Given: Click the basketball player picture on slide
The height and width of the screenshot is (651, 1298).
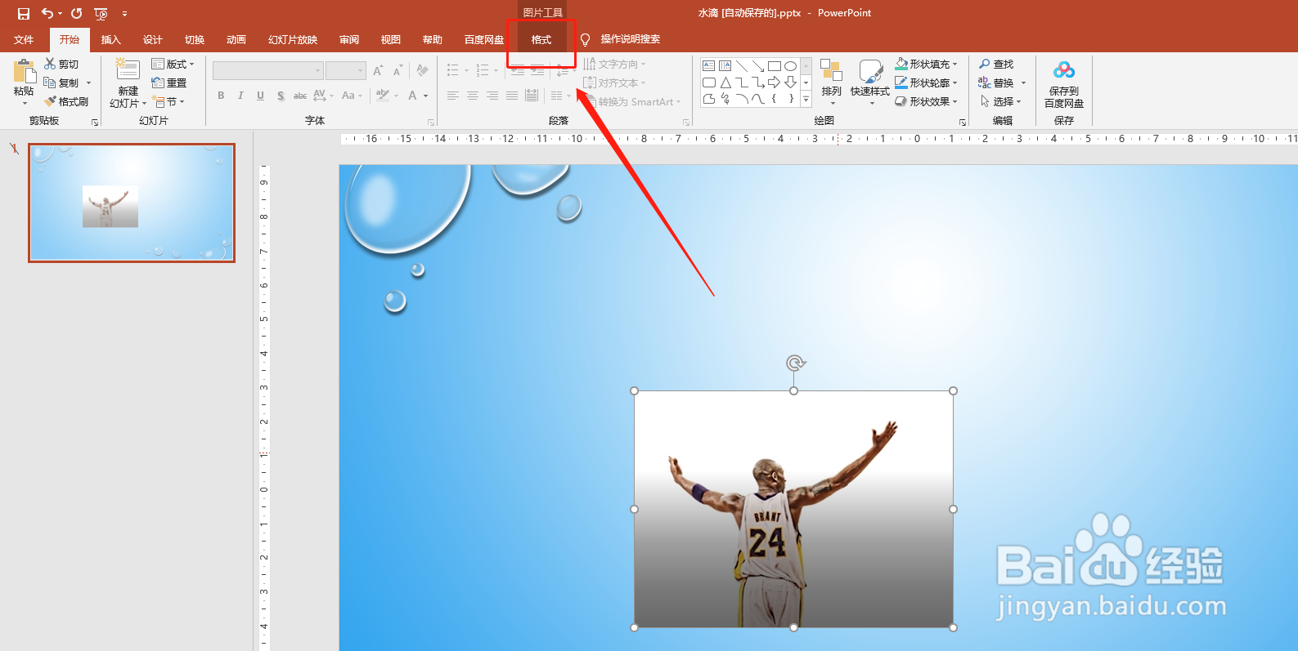Looking at the screenshot, I should tap(793, 509).
